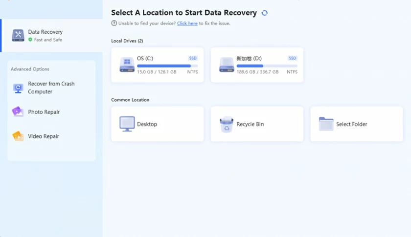Click the refresh icon beside the heading
This screenshot has height=237, width=411.
265,13
